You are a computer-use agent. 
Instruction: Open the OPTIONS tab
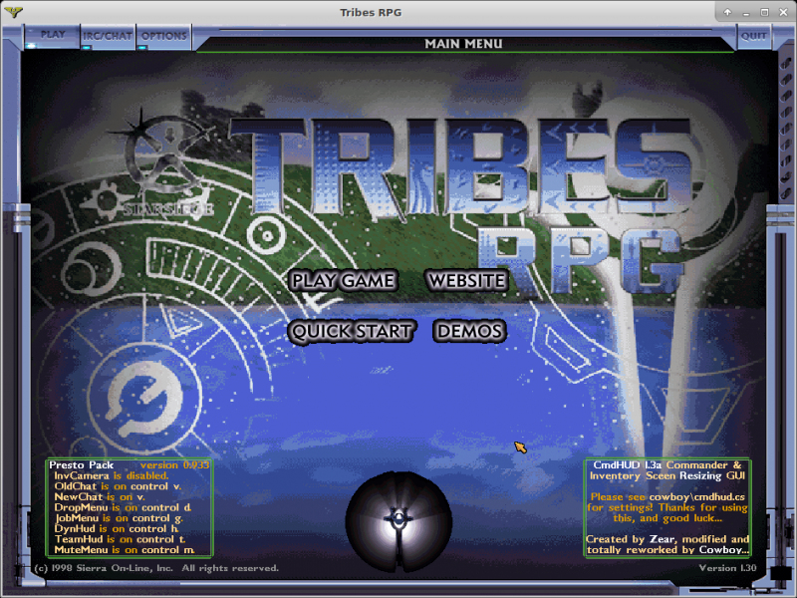pos(163,36)
